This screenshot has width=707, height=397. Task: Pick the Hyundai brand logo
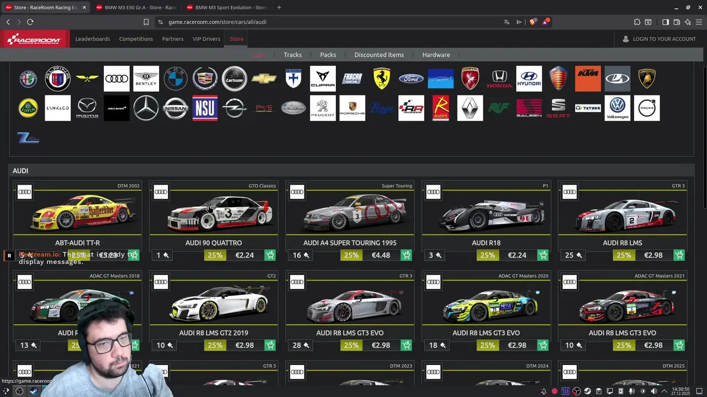pos(529,79)
